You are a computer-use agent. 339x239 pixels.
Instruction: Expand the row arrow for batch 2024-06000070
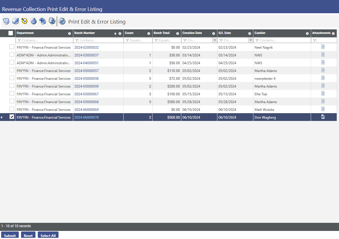click(2, 117)
